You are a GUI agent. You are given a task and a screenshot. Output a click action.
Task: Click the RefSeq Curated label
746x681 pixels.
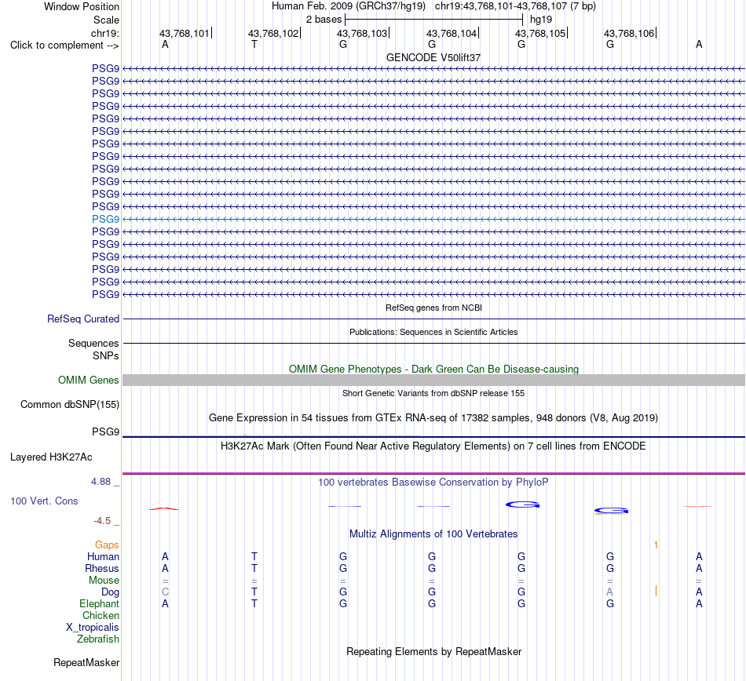82,319
